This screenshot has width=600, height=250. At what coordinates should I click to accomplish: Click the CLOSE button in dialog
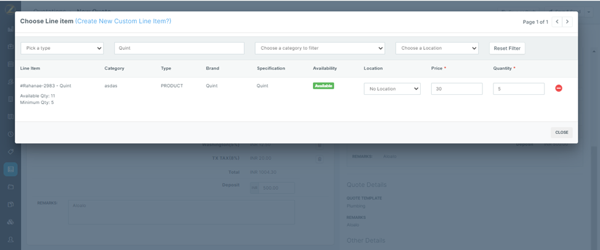tap(562, 132)
